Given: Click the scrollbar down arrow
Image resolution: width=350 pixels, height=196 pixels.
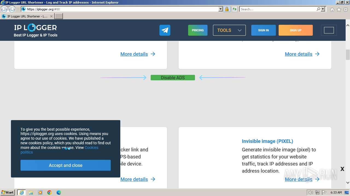Looking at the screenshot, I should click(348, 183).
